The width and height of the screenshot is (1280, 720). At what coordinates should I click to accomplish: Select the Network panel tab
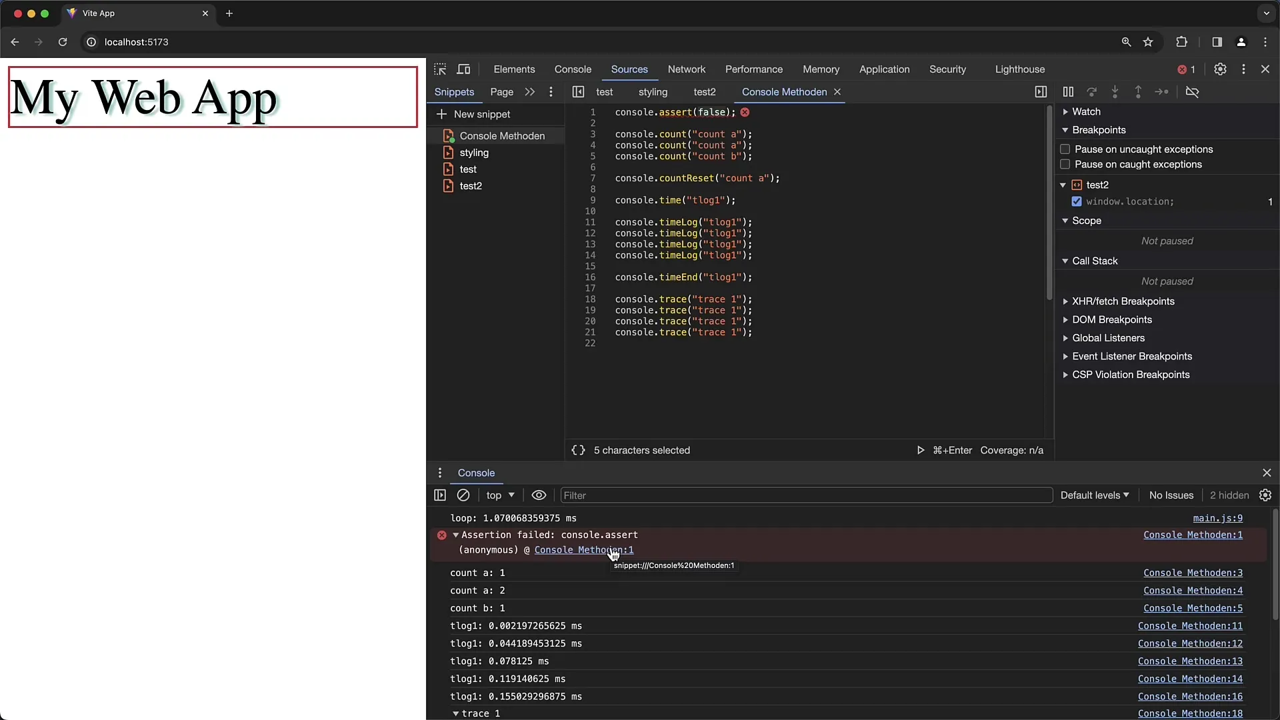687,69
